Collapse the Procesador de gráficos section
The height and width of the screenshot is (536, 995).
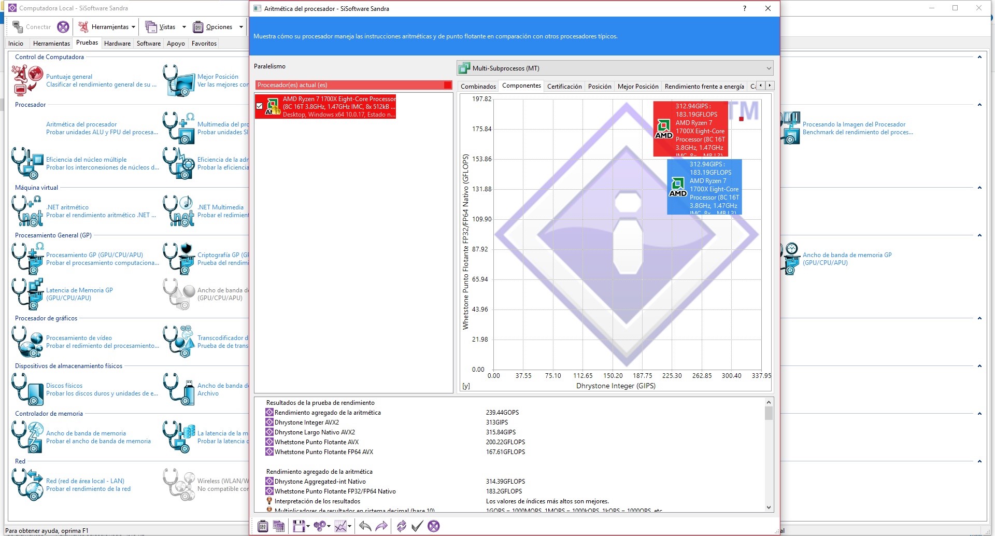coord(979,318)
